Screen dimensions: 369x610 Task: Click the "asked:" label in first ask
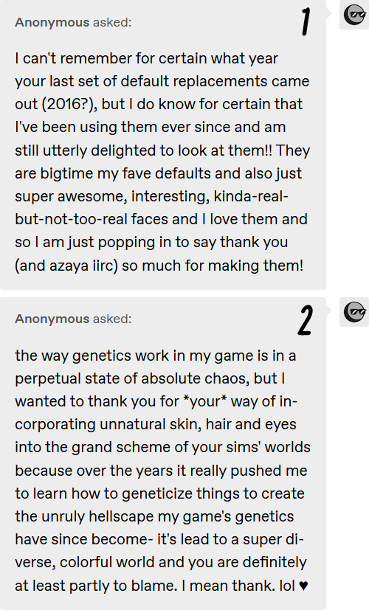pyautogui.click(x=112, y=23)
